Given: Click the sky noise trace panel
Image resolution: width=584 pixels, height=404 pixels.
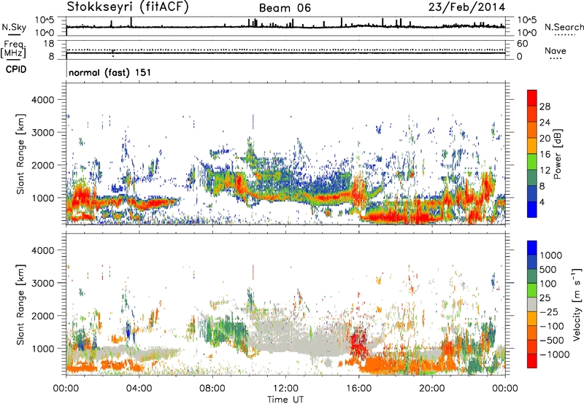Looking at the screenshot, I should tap(285, 26).
